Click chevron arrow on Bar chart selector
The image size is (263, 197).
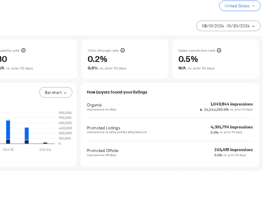click(65, 93)
